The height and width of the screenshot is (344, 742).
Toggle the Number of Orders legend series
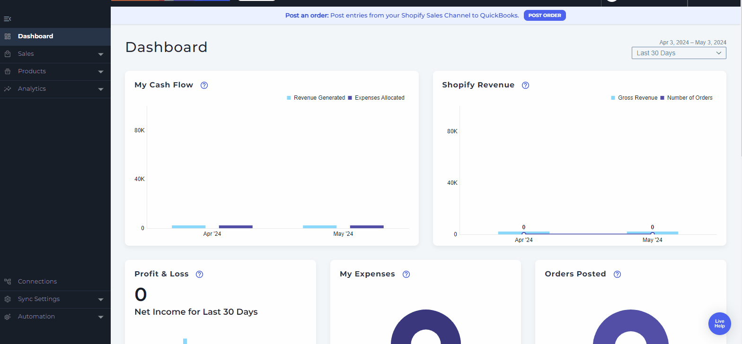[x=686, y=98]
